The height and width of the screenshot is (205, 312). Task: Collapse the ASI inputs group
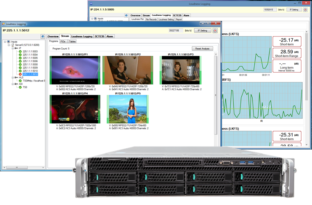point(13,84)
